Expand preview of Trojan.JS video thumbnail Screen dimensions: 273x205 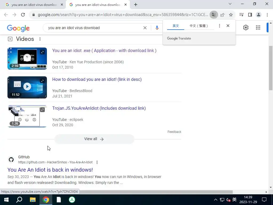[x=42, y=110]
